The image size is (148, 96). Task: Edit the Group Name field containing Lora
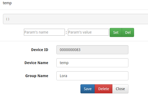[x=92, y=76]
